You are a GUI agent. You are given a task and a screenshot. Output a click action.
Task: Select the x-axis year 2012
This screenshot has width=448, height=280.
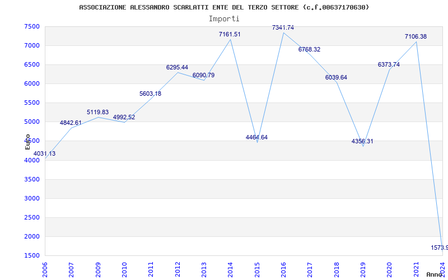pyautogui.click(x=178, y=269)
